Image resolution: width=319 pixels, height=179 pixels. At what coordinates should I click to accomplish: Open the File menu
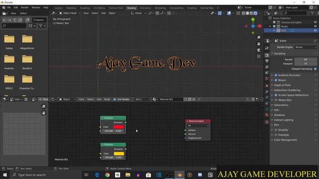pos(9,7)
